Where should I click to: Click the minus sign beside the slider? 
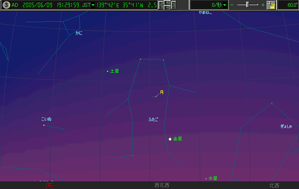[x=232, y=5]
